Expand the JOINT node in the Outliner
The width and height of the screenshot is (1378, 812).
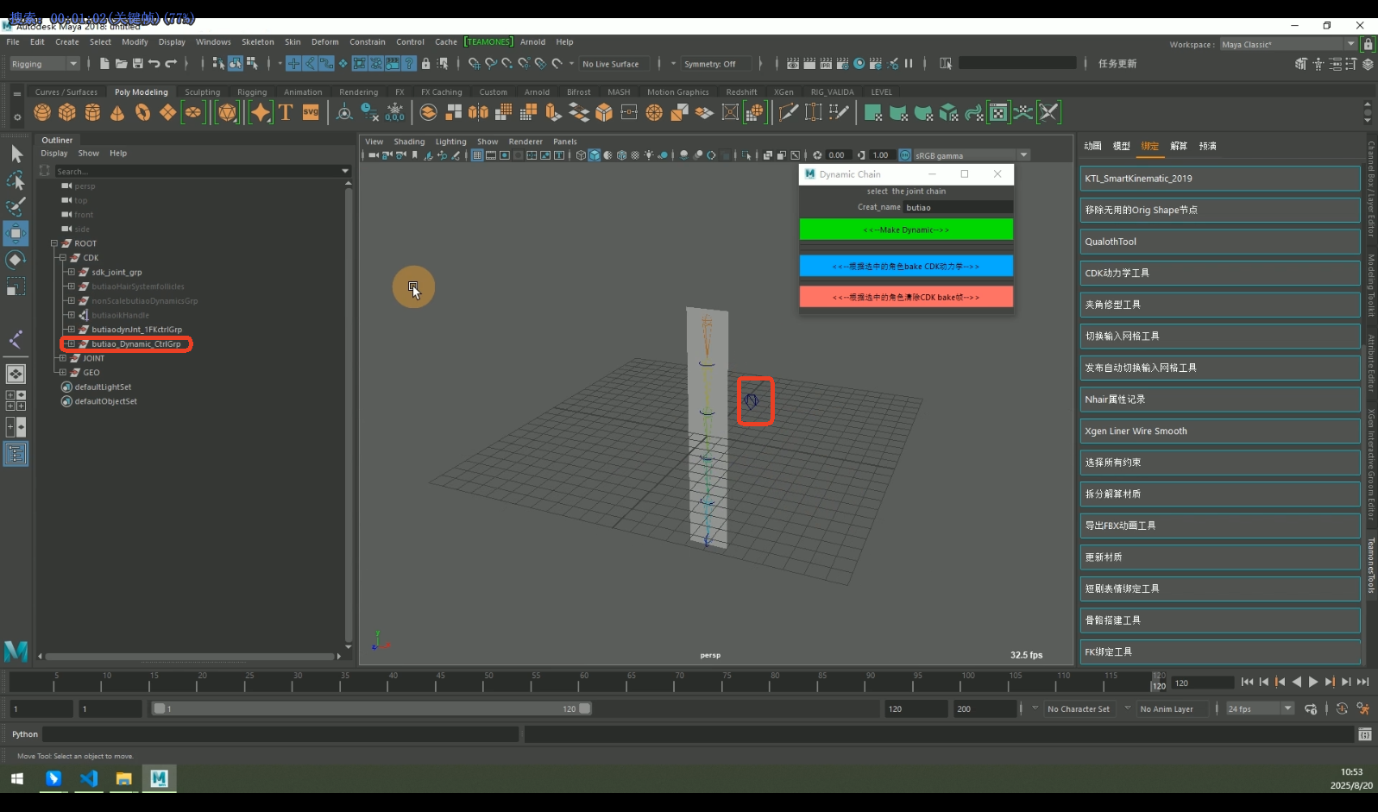click(x=63, y=358)
